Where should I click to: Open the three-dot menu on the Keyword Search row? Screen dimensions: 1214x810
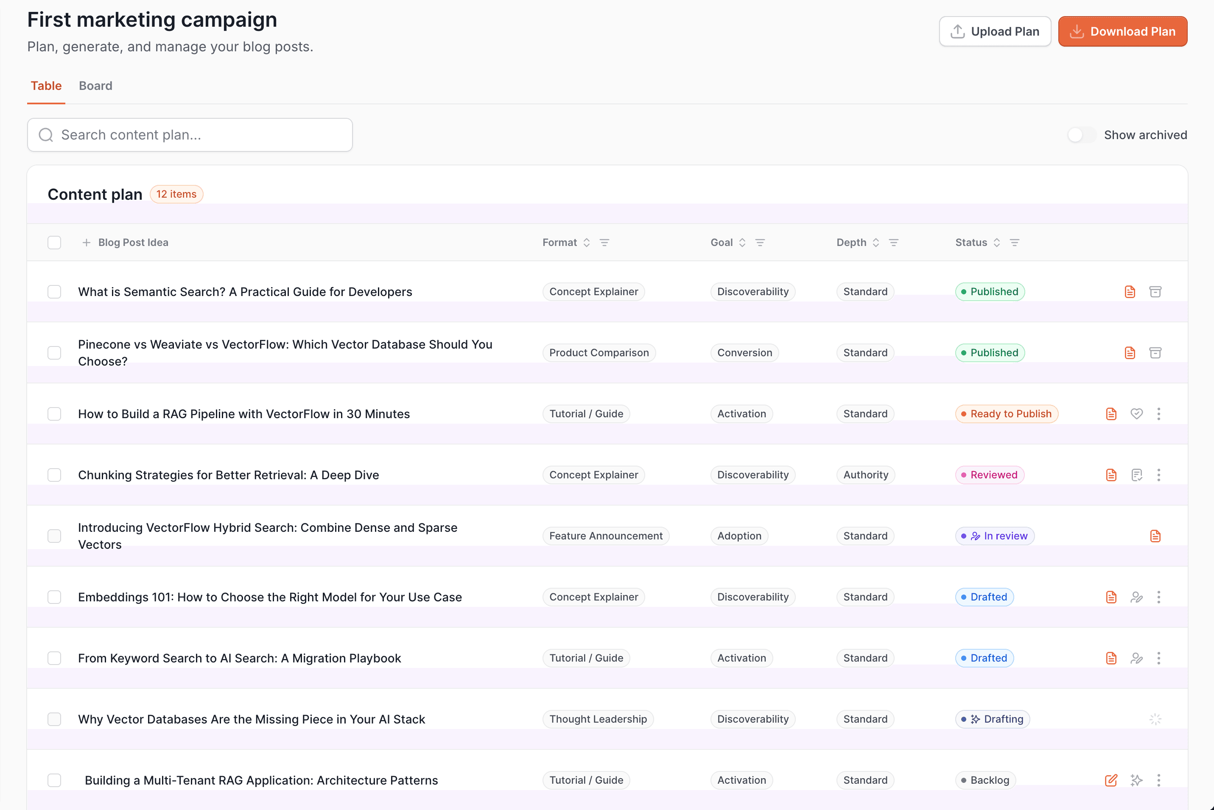click(1159, 658)
